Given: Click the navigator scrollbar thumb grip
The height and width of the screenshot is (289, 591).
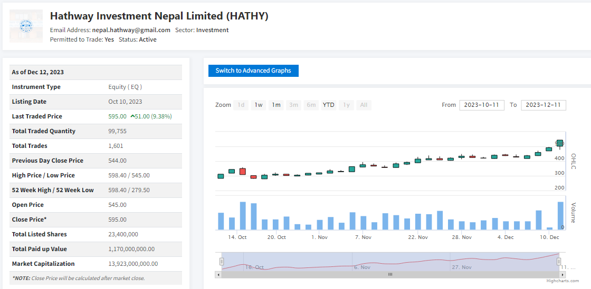Looking at the screenshot, I should tap(390, 274).
